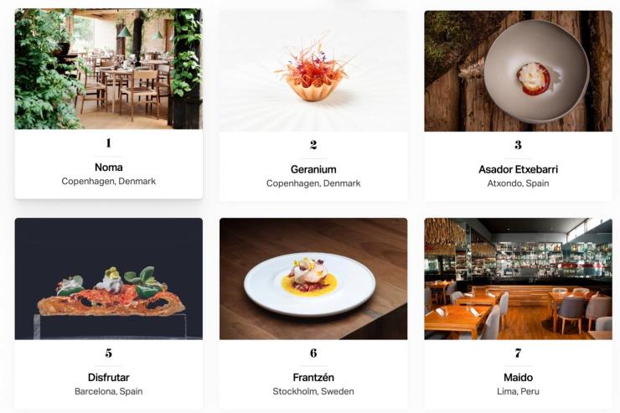This screenshot has height=413, width=620.
Task: Click the Geranium title text
Action: point(313,169)
